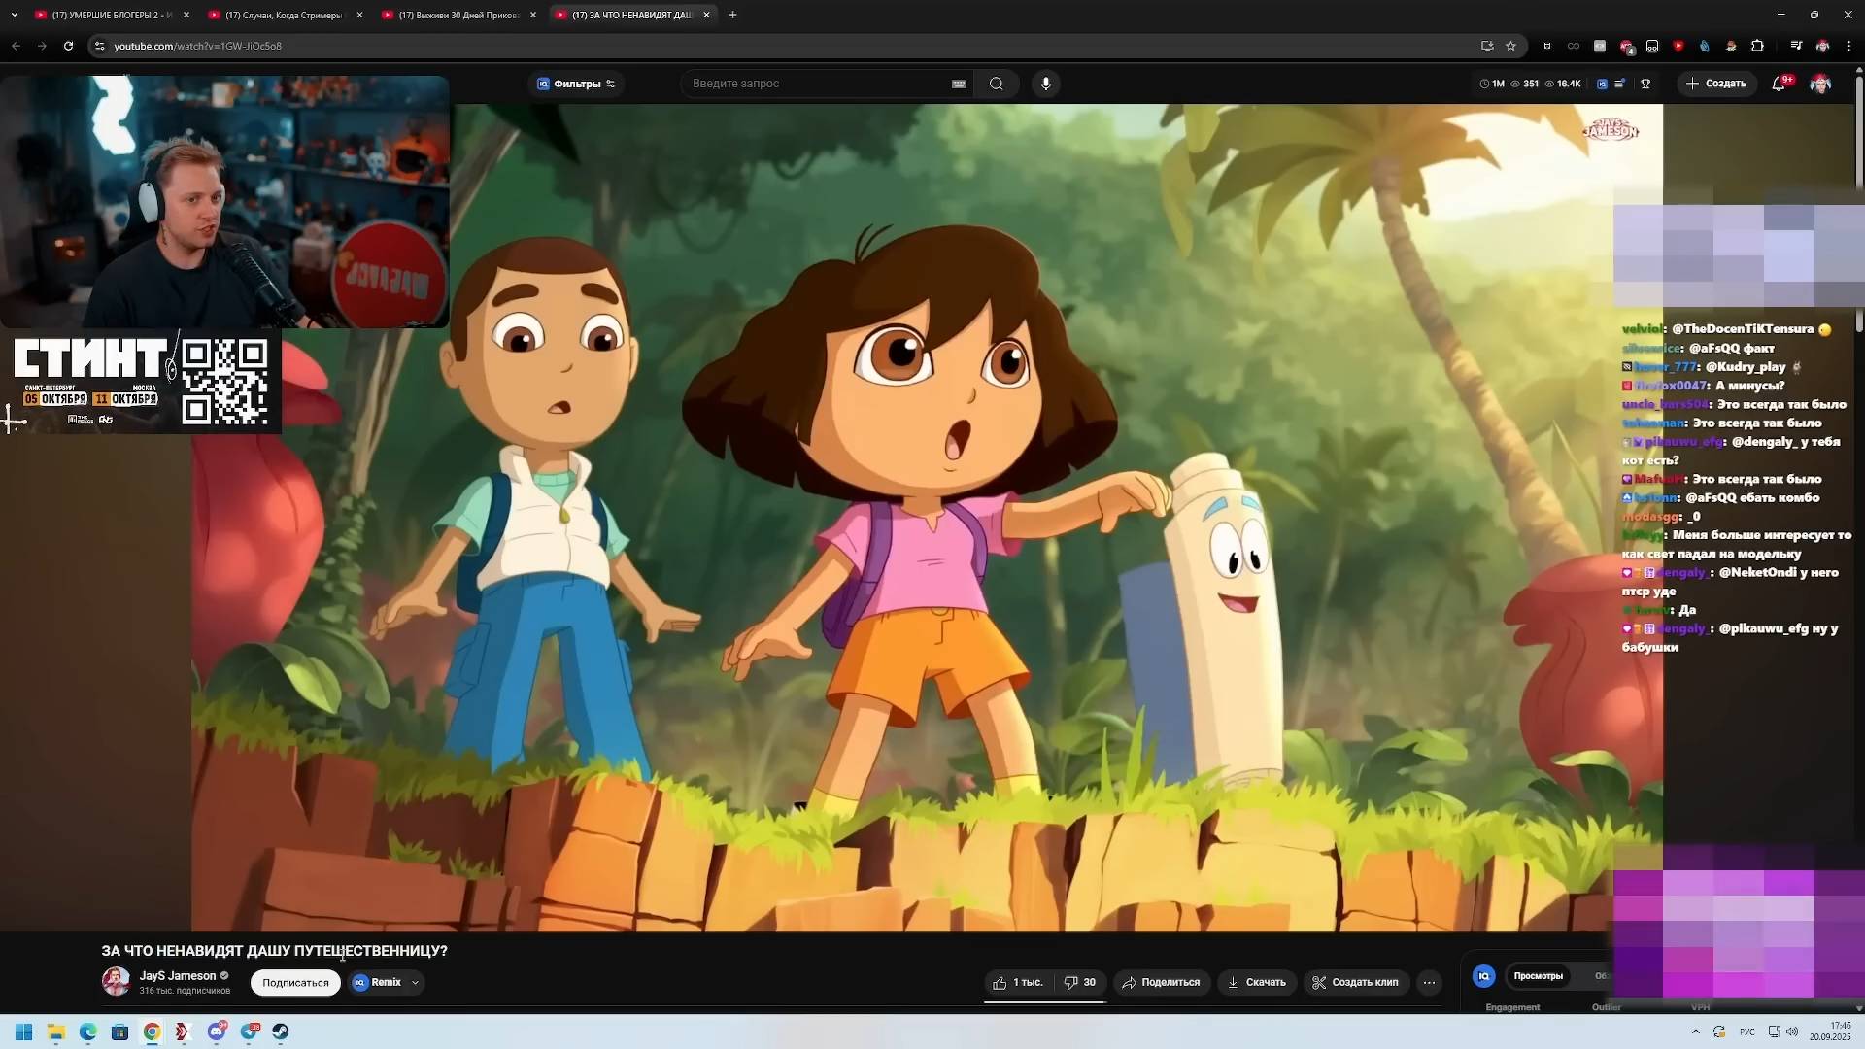Screen dimensions: 1865x1049
Task: Expand the Remix dropdown arrow
Action: point(415,982)
